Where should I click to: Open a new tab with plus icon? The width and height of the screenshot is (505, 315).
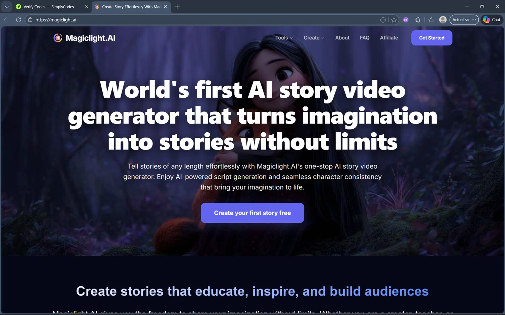point(177,7)
